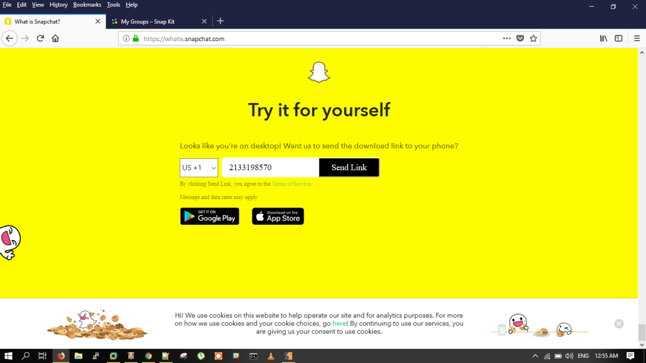Open File Explorer from taskbar

point(78,356)
